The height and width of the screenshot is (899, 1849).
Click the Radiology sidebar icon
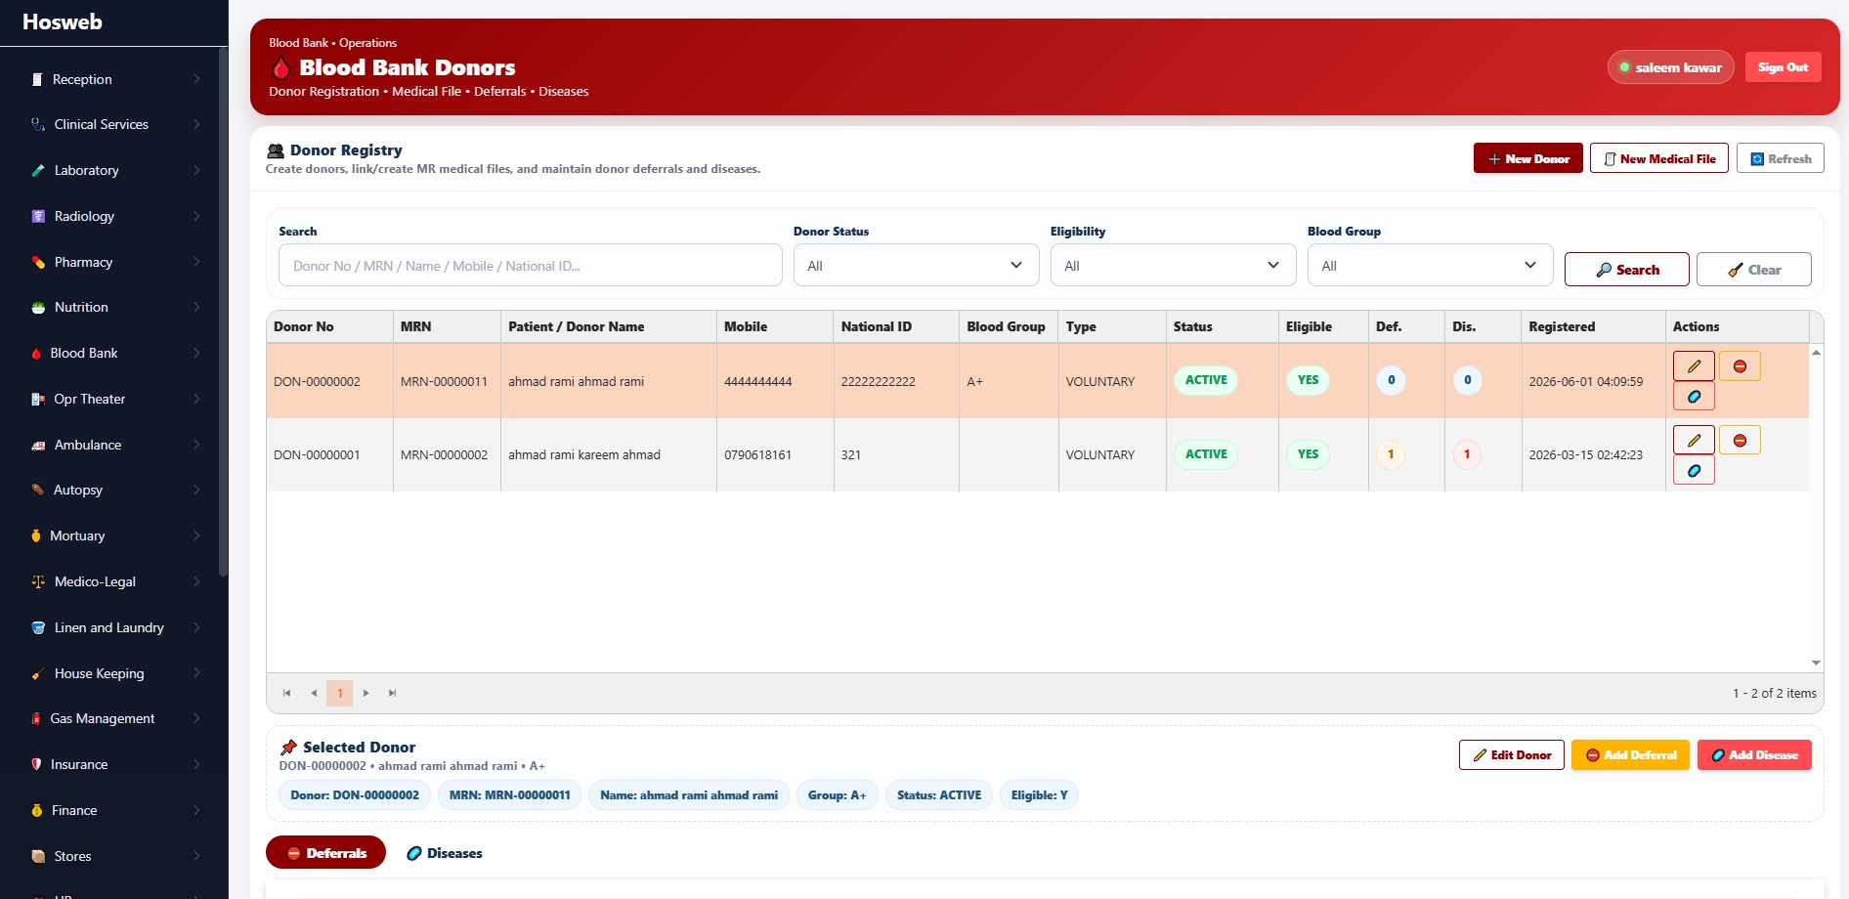[38, 216]
